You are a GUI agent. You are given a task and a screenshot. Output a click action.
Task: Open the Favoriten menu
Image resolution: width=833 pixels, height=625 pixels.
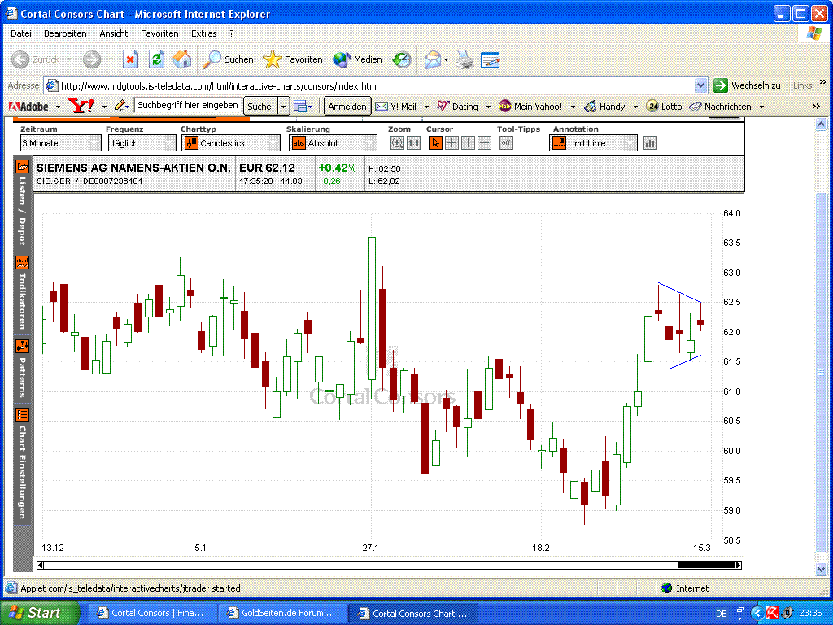[x=159, y=33]
